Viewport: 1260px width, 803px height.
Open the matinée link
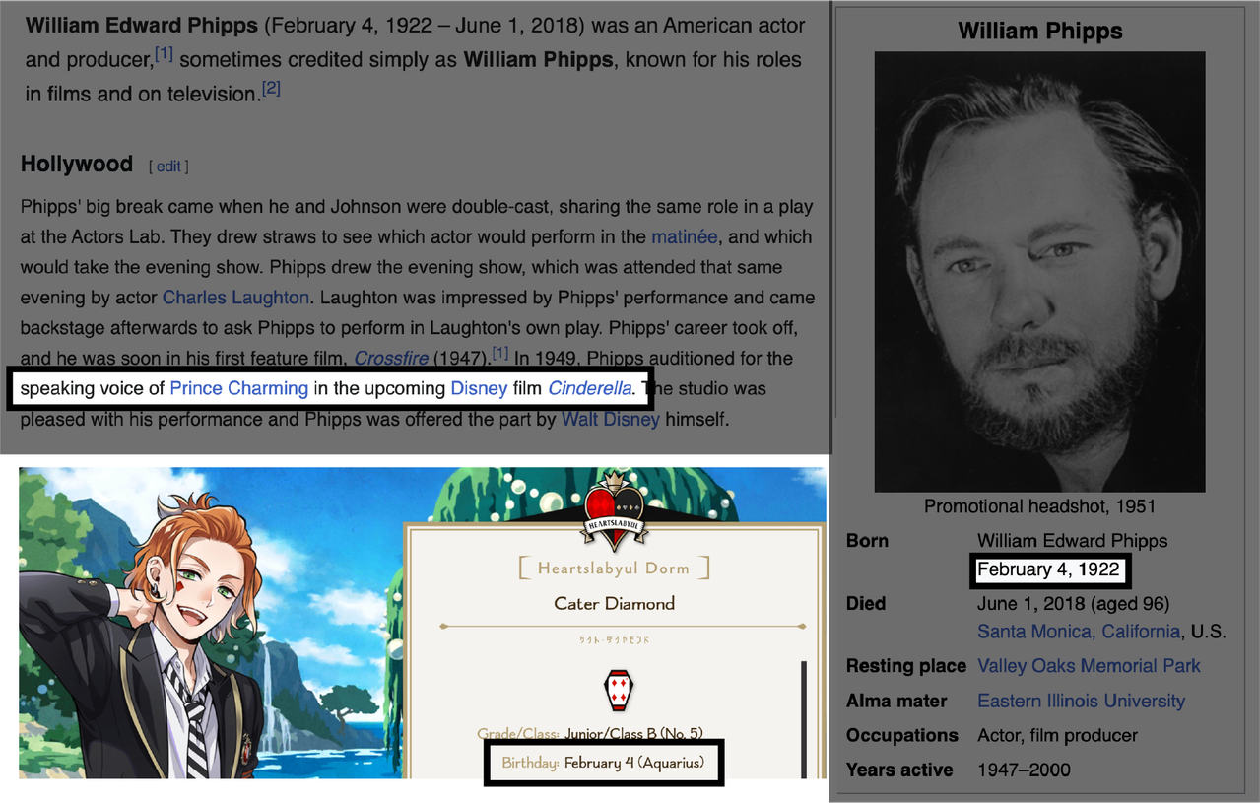pos(684,236)
